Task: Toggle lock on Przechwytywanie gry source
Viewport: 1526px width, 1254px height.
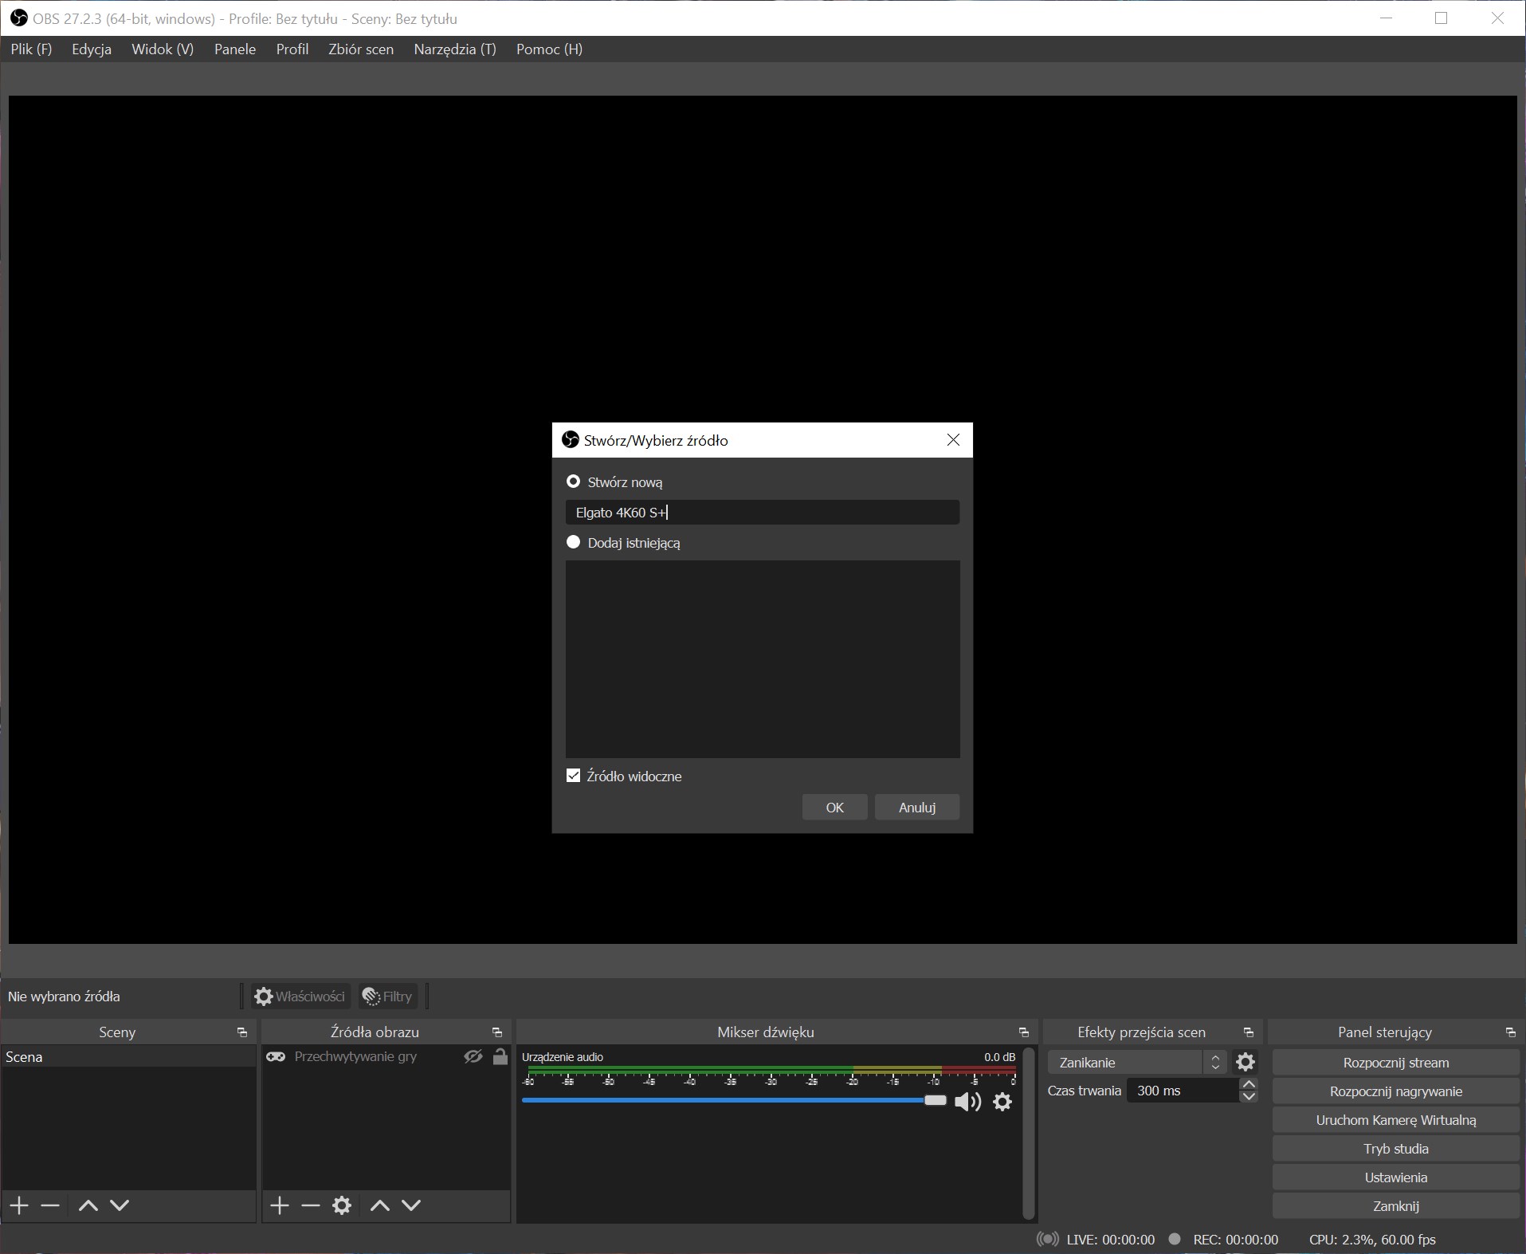Action: (x=500, y=1056)
